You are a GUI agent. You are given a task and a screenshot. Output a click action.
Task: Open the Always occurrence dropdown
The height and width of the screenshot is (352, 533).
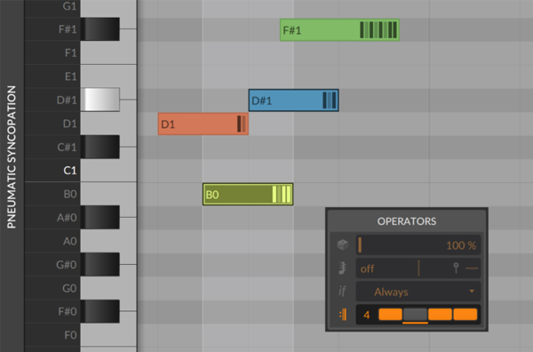point(418,292)
